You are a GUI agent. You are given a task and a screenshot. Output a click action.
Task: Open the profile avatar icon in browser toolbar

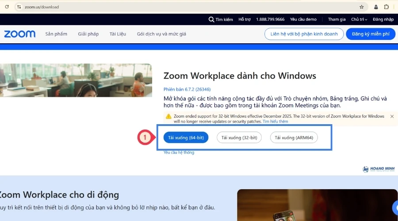coord(376,7)
